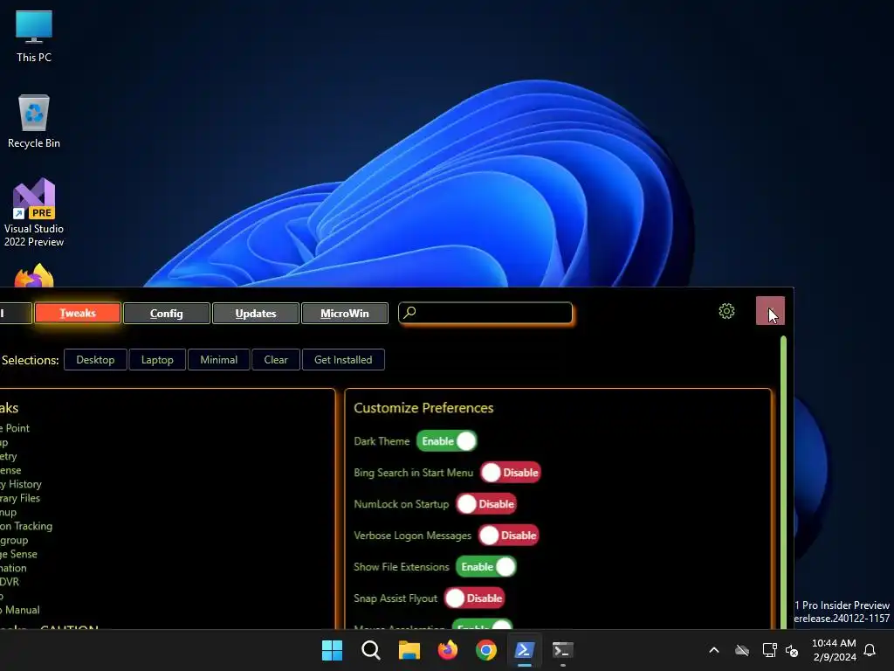Switch to the MicroWin tab

pos(344,314)
